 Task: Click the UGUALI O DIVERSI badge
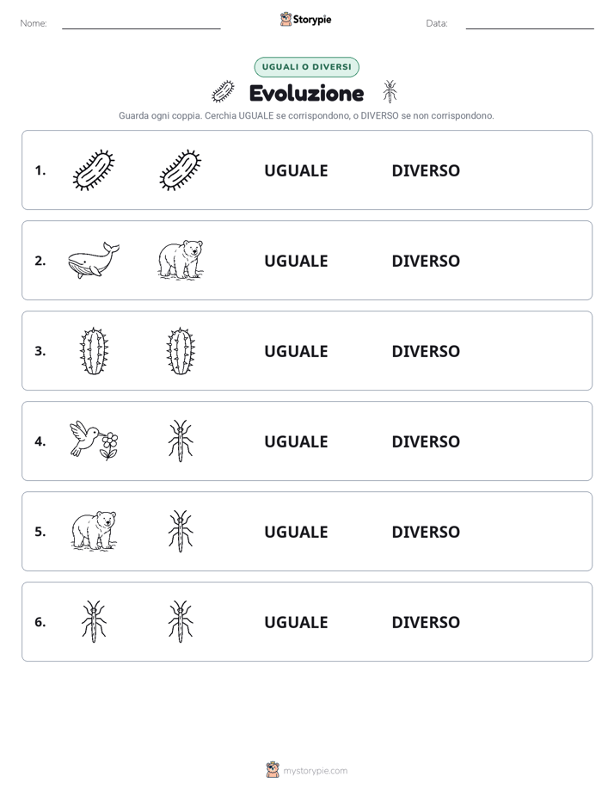(x=306, y=67)
